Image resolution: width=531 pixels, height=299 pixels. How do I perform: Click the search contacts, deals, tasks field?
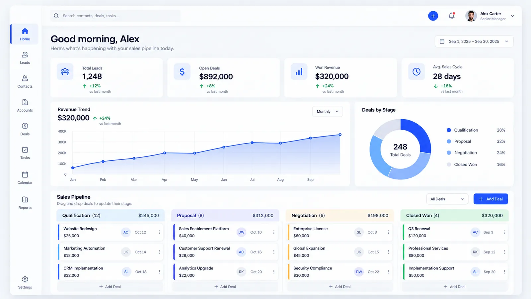tap(115, 16)
